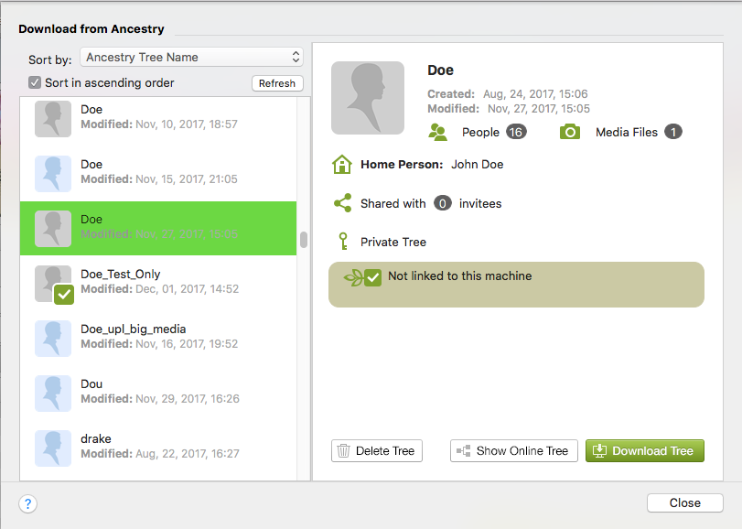Click the Home Person house icon
The image size is (742, 529).
(x=341, y=165)
